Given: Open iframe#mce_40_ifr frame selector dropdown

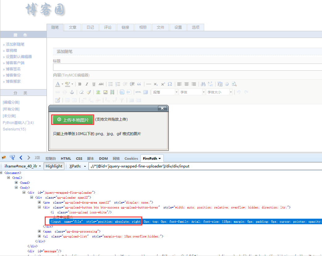Looking at the screenshot, I should pos(23,166).
